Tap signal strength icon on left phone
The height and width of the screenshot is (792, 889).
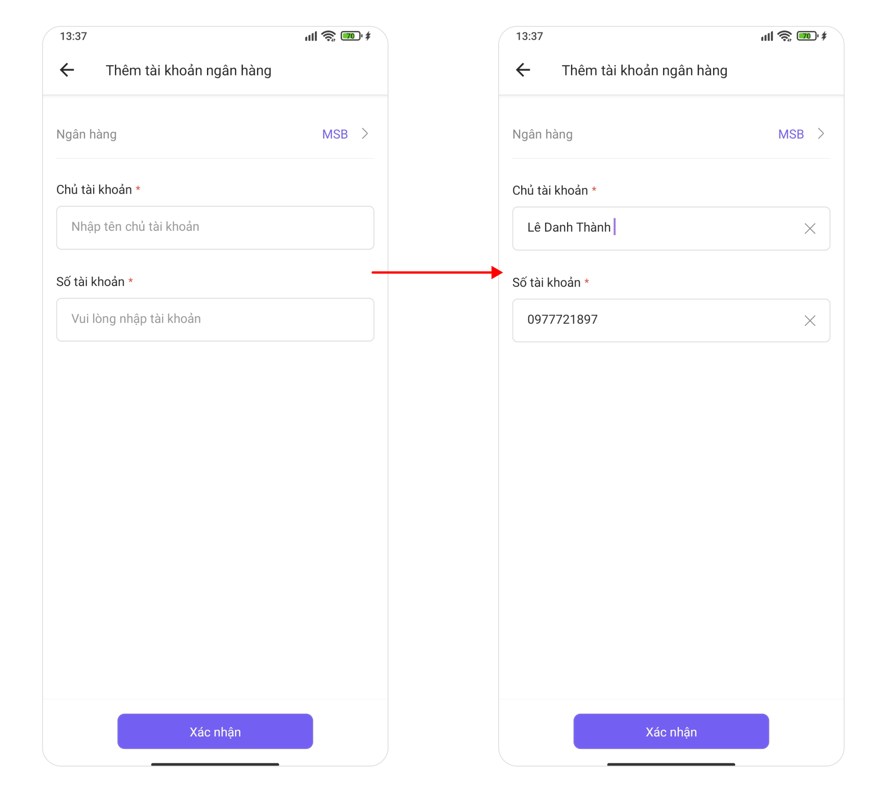pyautogui.click(x=311, y=36)
